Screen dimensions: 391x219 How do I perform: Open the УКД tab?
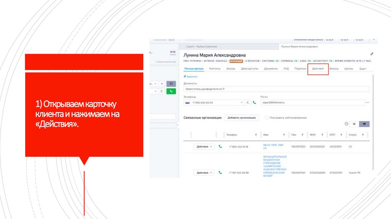pyautogui.click(x=286, y=69)
